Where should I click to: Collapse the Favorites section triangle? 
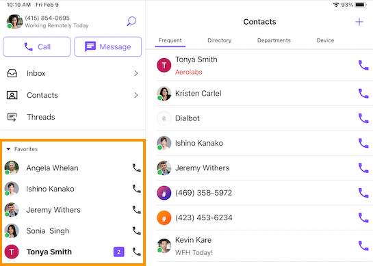[x=8, y=149]
